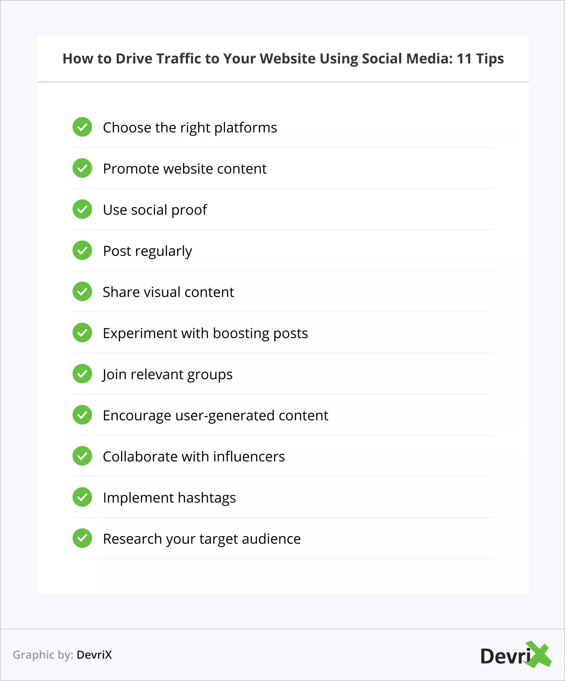The width and height of the screenshot is (565, 681).
Task: Click the checkmark beside Share visual content
Action: tap(82, 292)
